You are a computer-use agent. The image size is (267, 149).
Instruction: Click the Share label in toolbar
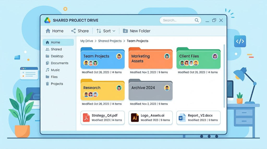(x=83, y=31)
